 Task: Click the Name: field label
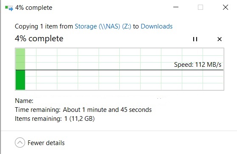(x=24, y=101)
